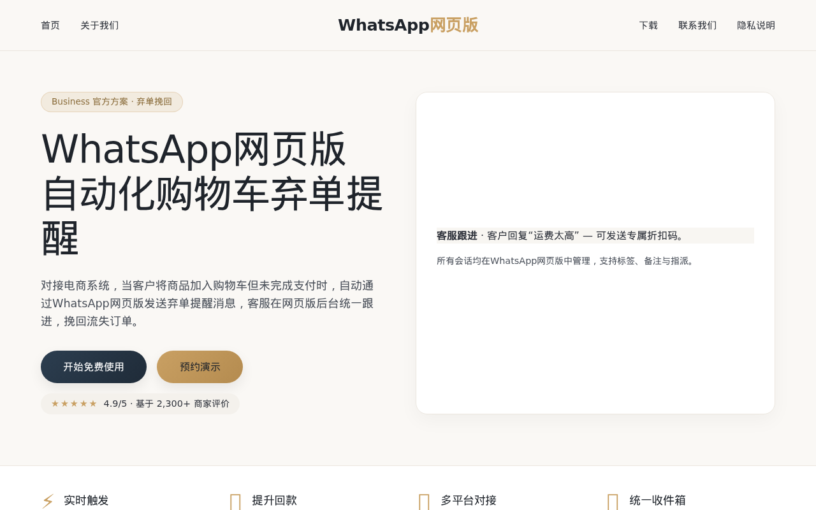View the 隐私说明 page
Image resolution: width=816 pixels, height=510 pixels.
click(756, 25)
